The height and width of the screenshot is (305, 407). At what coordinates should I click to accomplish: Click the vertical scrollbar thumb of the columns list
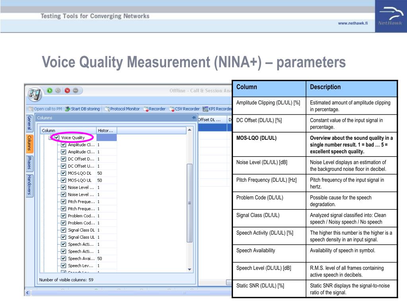point(190,203)
